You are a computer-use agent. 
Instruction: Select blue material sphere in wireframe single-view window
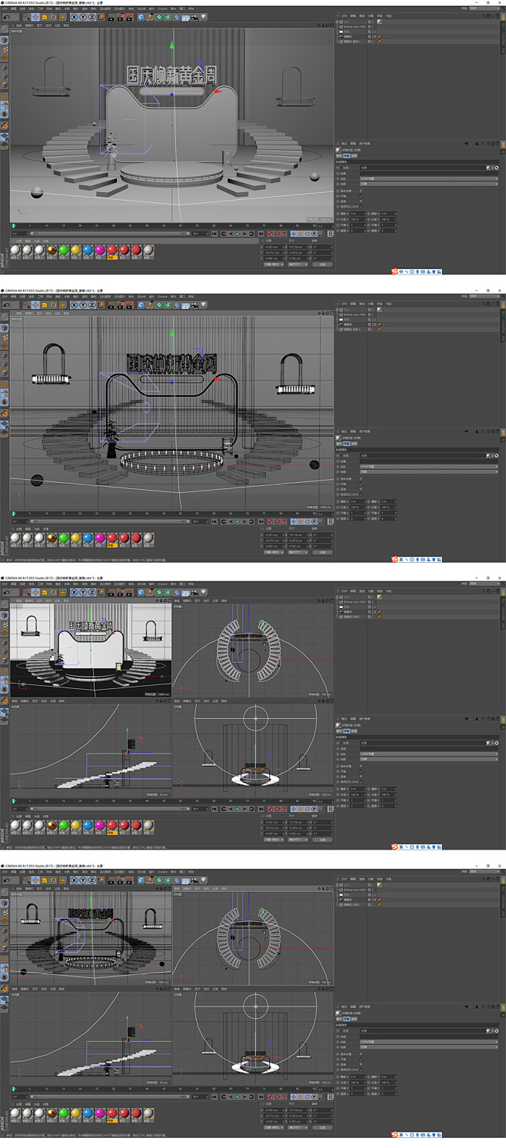click(x=88, y=538)
